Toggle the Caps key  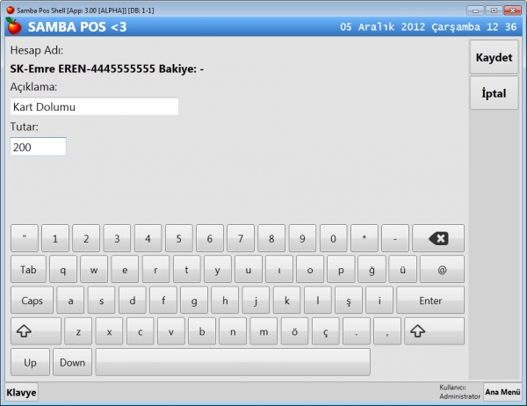pos(32,301)
